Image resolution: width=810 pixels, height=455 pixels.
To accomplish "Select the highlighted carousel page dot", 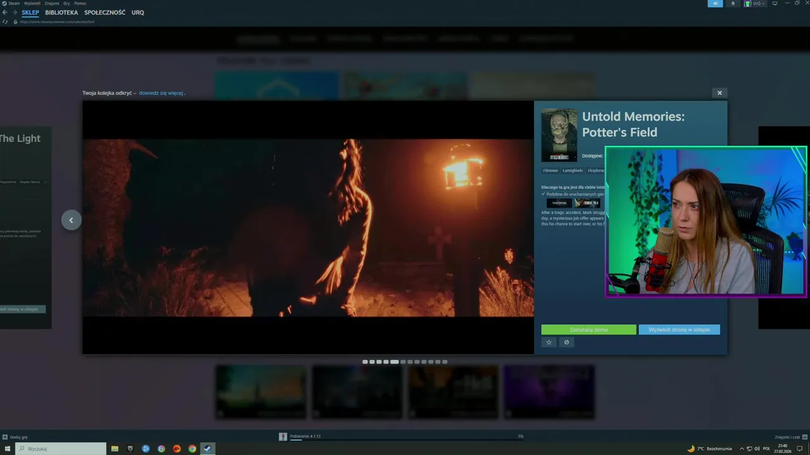I will [394, 362].
